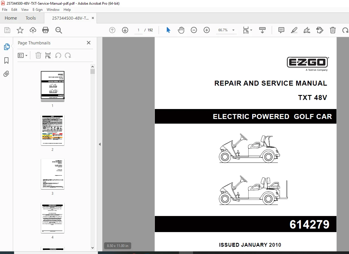Click the Edit PDF stamp icon
This screenshot has height=254, width=349.
click(320, 30)
